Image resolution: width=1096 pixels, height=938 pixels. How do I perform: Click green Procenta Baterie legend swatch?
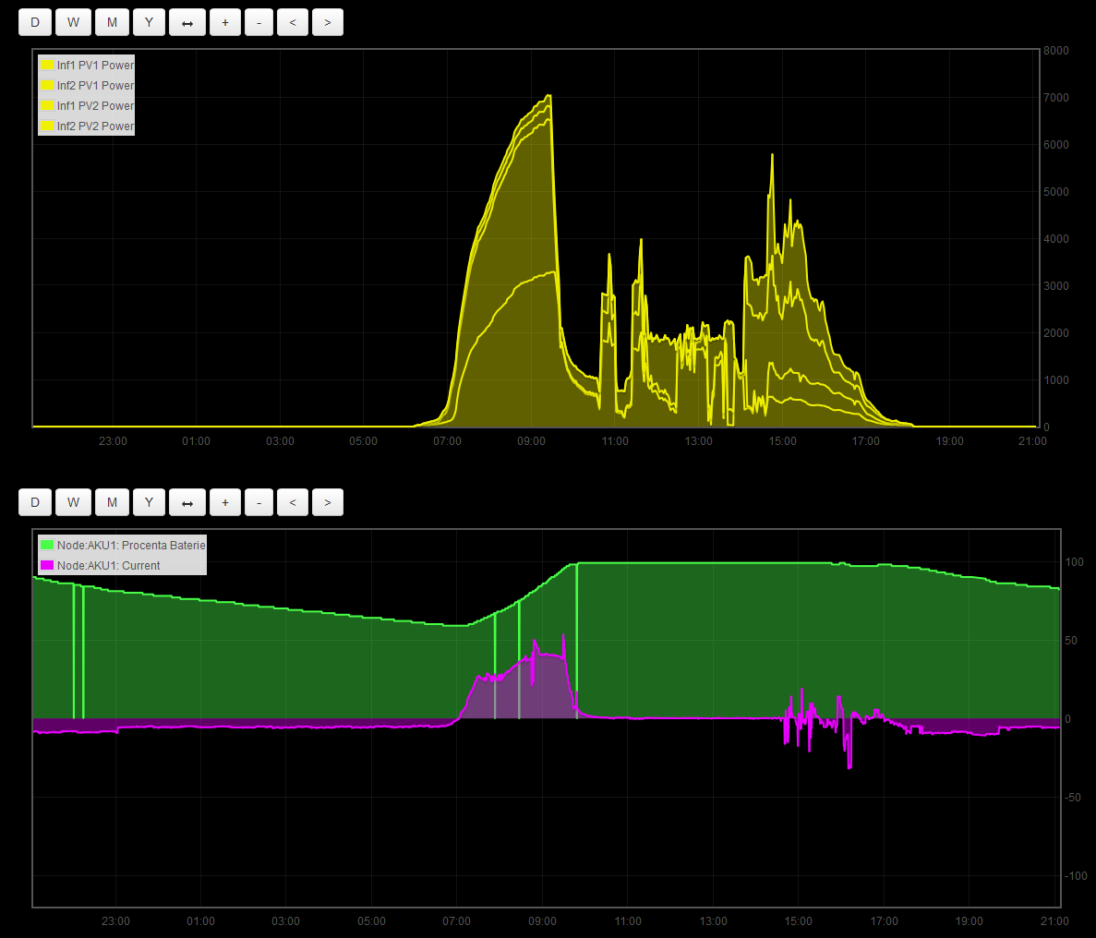tap(46, 546)
